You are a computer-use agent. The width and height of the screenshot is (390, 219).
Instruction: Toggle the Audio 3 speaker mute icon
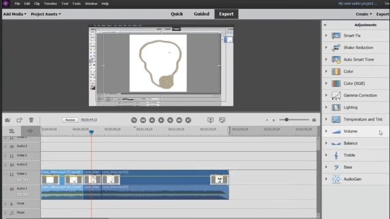[x=12, y=147]
